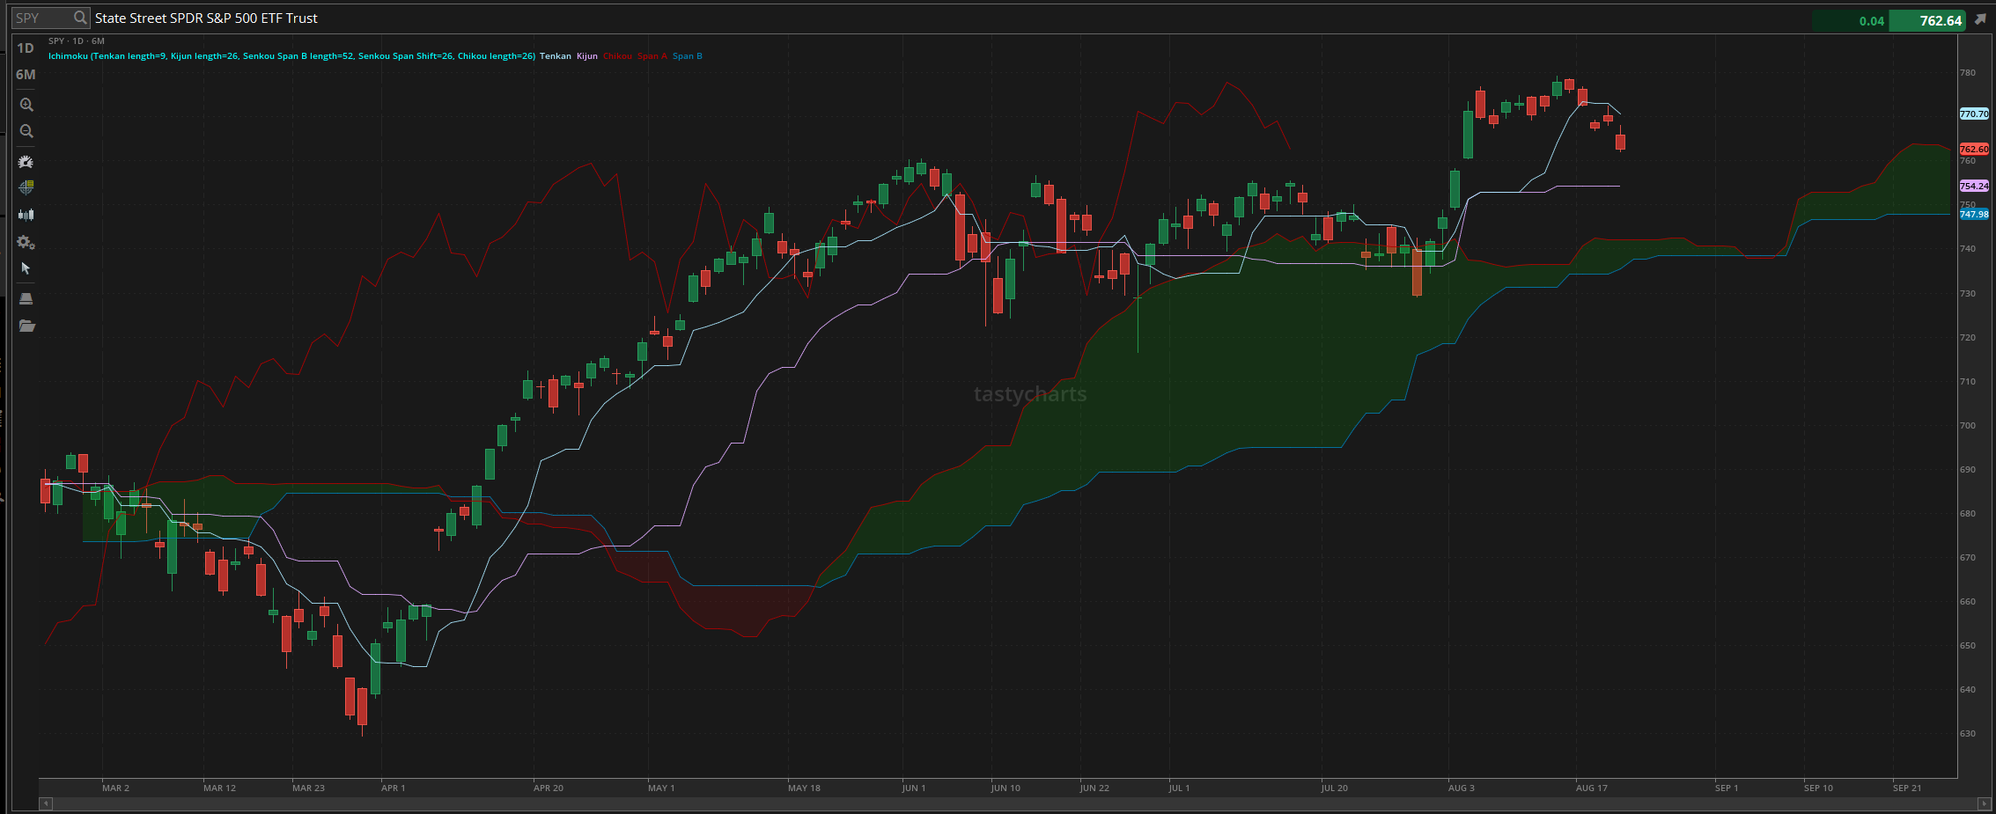
Task: Click the 0.04 price change value
Action: coord(1872,21)
